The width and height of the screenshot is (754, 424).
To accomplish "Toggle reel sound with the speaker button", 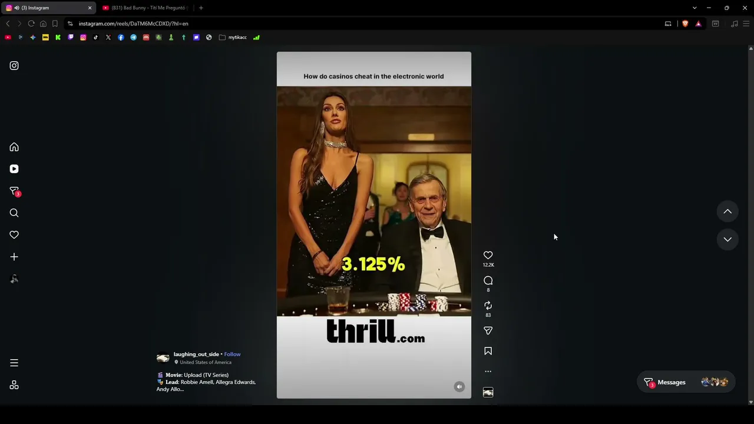I will coord(459,387).
